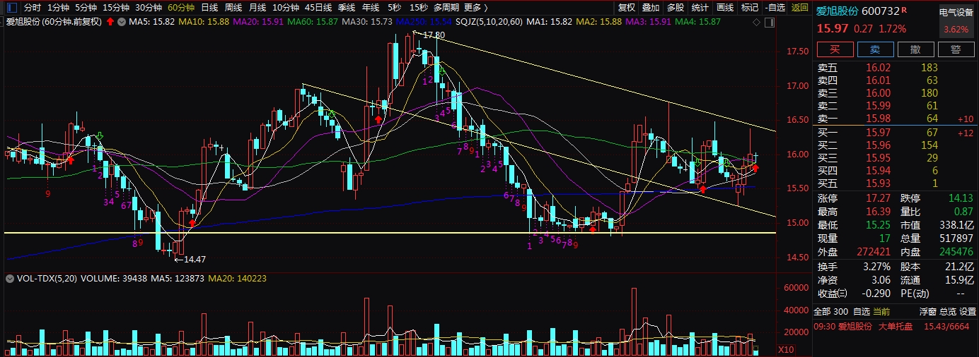Click the MA60: 15.87 legend value

point(313,23)
